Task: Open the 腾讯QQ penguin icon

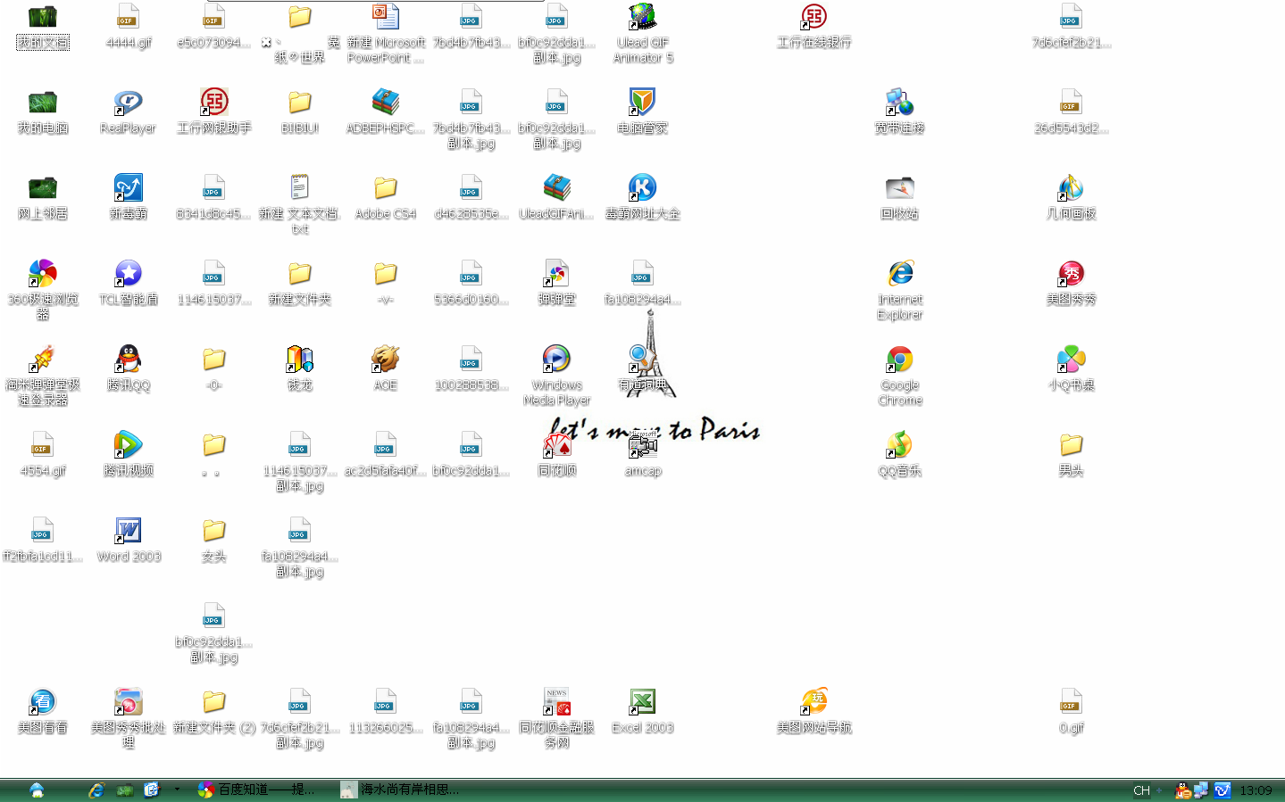Action: (x=129, y=360)
